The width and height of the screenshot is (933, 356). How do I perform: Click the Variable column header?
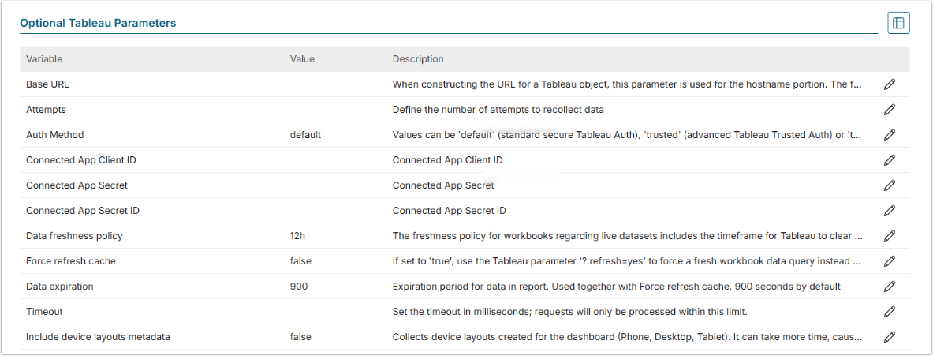[x=44, y=59]
